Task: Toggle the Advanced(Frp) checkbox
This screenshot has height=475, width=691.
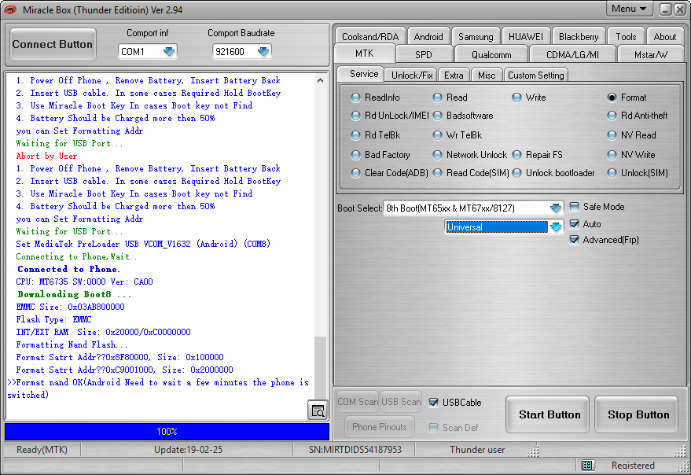Action: (x=574, y=240)
